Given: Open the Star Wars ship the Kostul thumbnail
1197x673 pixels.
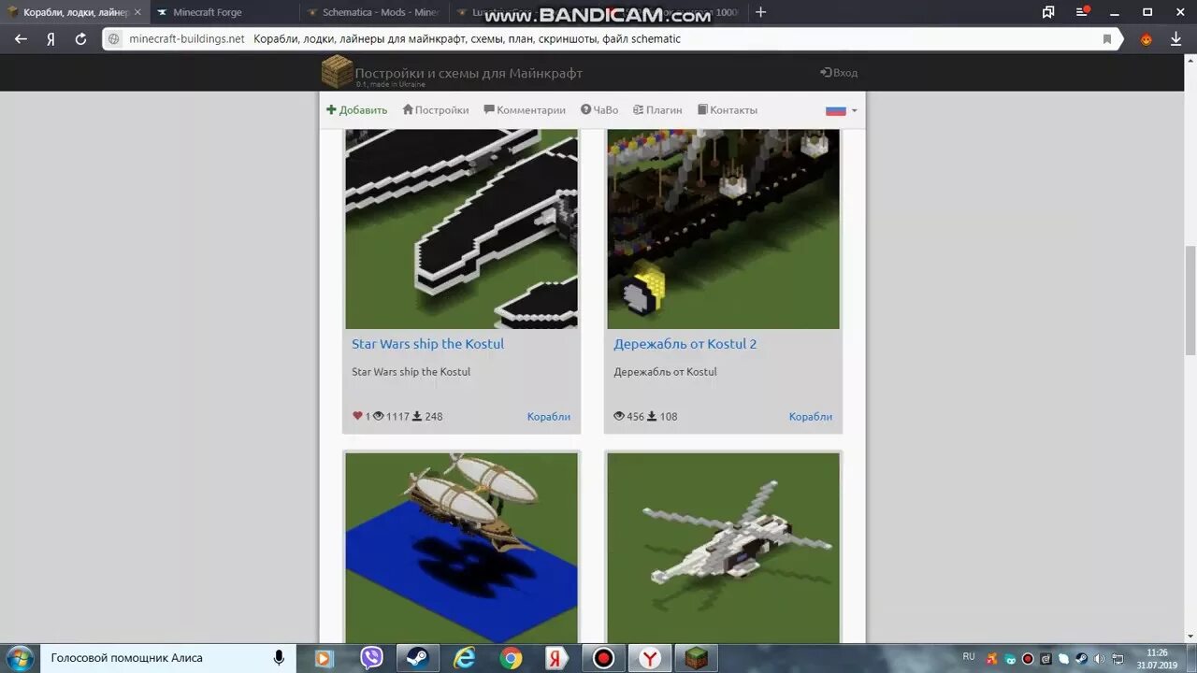Looking at the screenshot, I should (462, 229).
